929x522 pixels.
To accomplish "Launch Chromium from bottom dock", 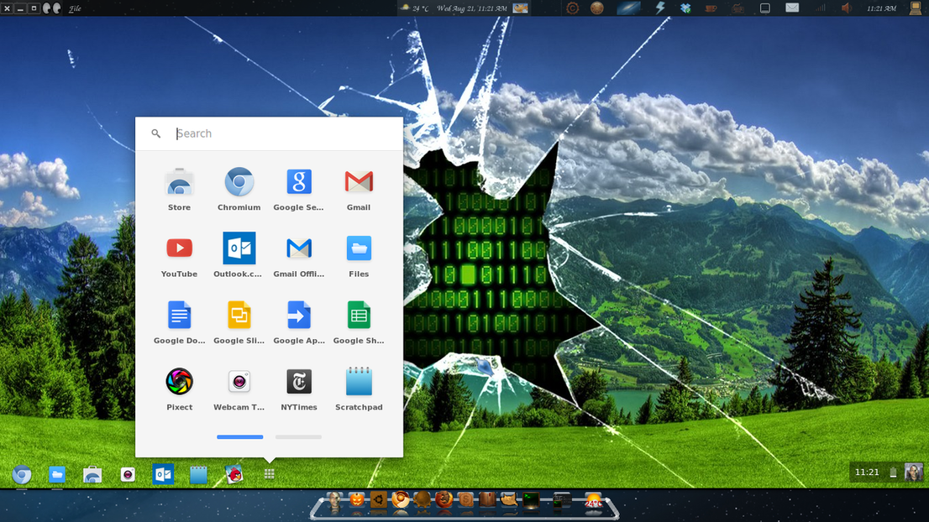I will [401, 500].
